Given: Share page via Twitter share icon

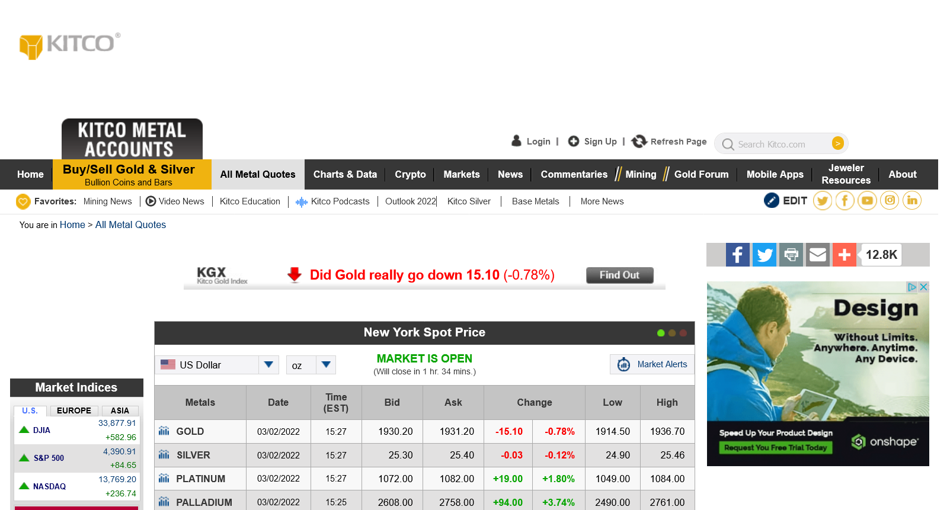Looking at the screenshot, I should tap(765, 255).
